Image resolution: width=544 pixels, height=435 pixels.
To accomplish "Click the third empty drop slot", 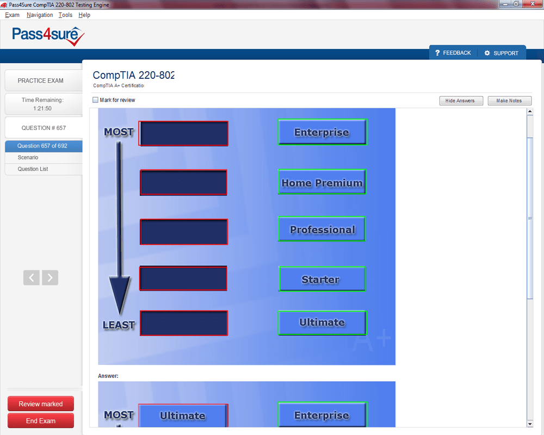I will [184, 232].
